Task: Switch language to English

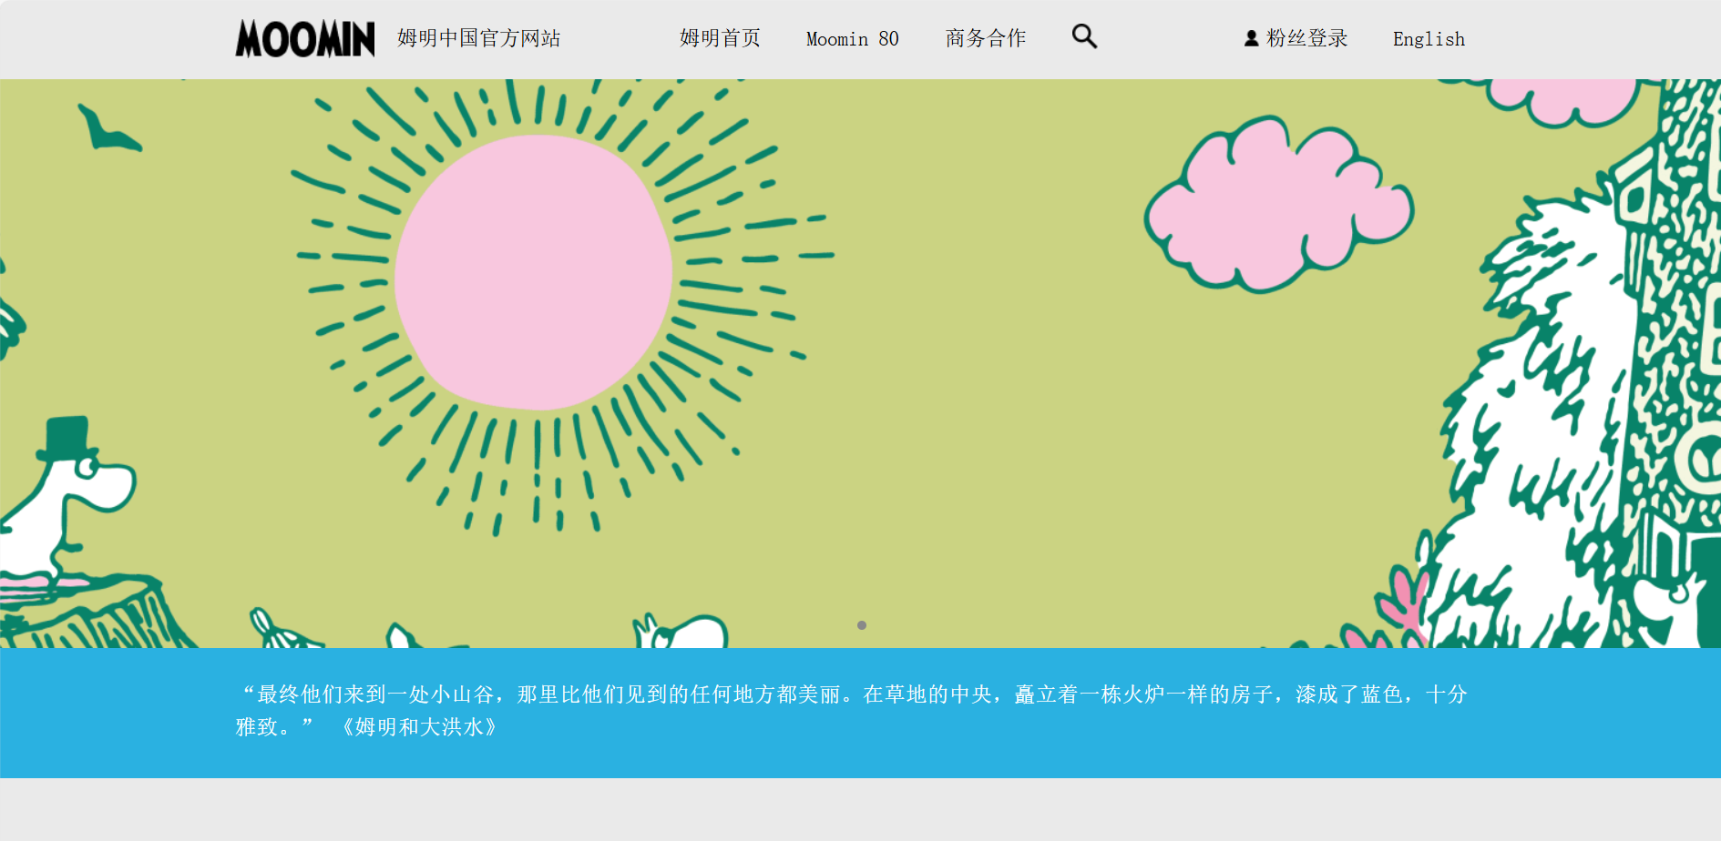Action: pyautogui.click(x=1429, y=39)
